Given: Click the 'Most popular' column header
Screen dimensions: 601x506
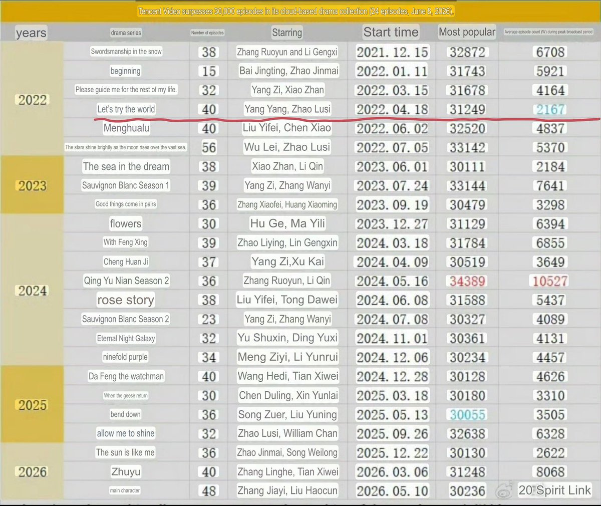Looking at the screenshot, I should [x=467, y=32].
